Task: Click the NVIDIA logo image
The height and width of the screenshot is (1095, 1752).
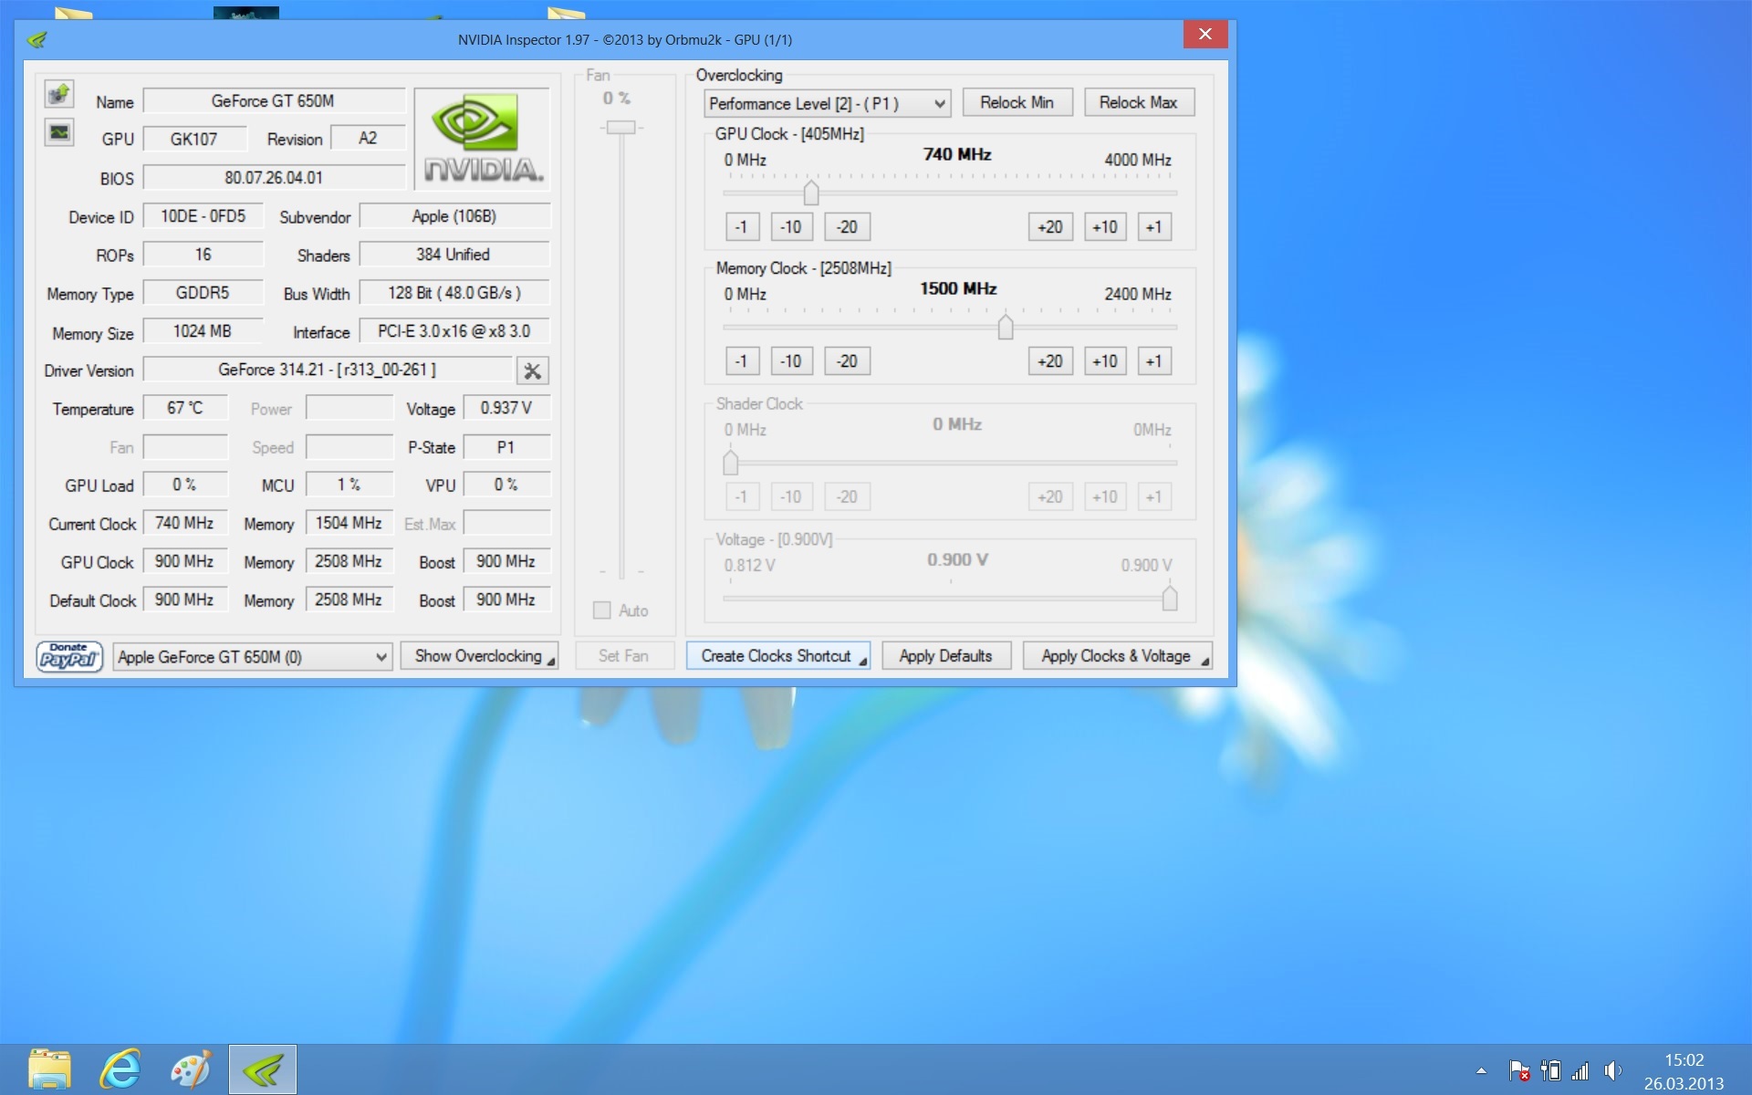Action: (483, 139)
